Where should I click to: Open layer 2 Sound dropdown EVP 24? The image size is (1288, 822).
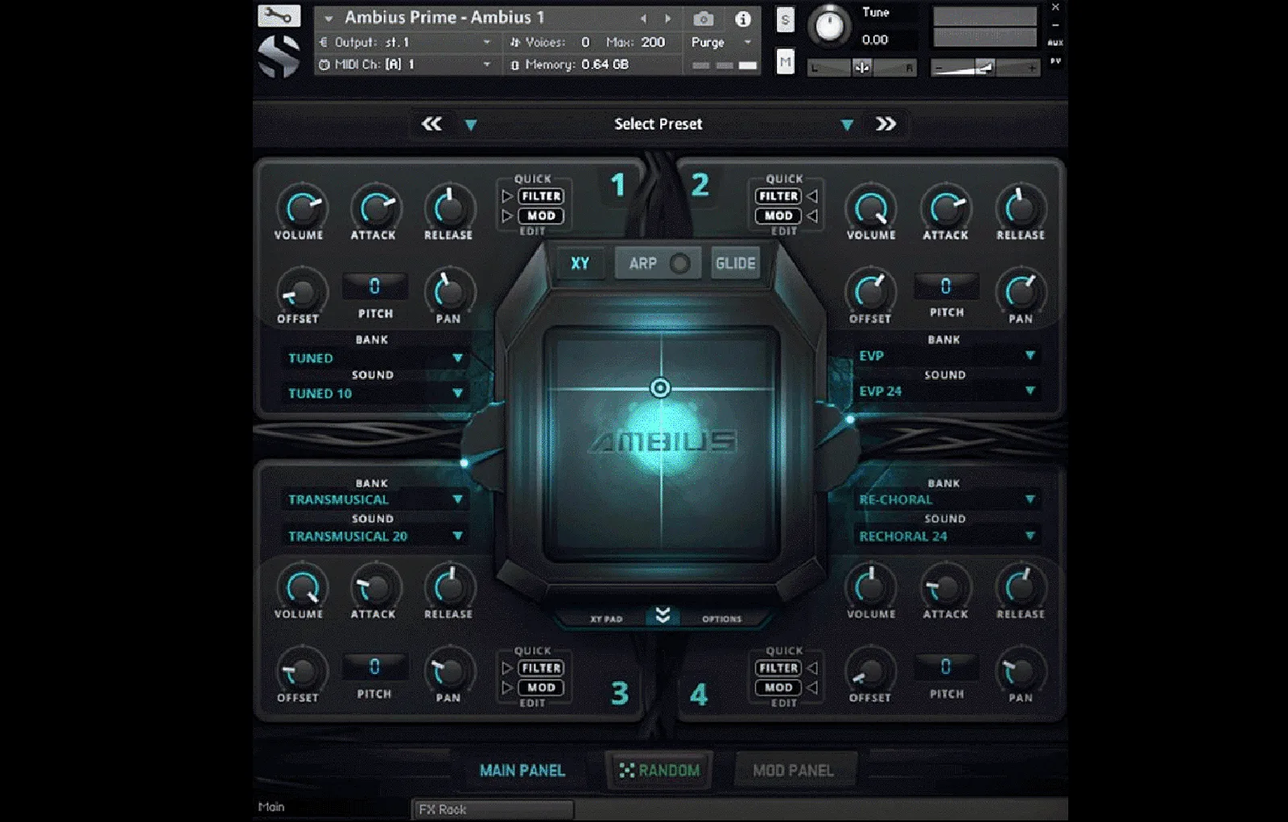pyautogui.click(x=947, y=391)
